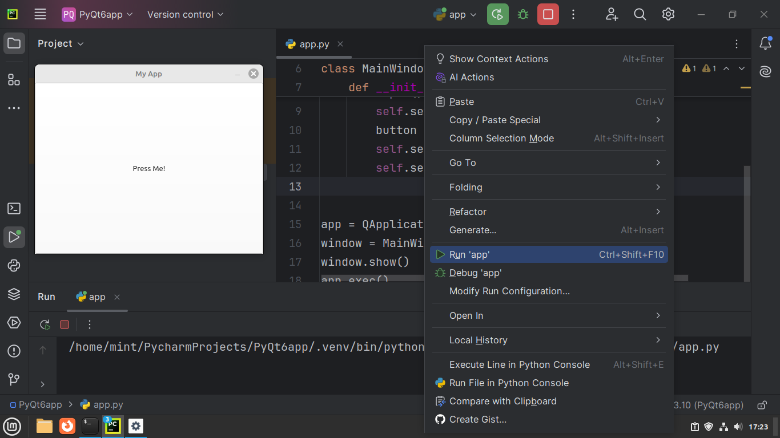Open the Python Console tool window

click(14, 265)
